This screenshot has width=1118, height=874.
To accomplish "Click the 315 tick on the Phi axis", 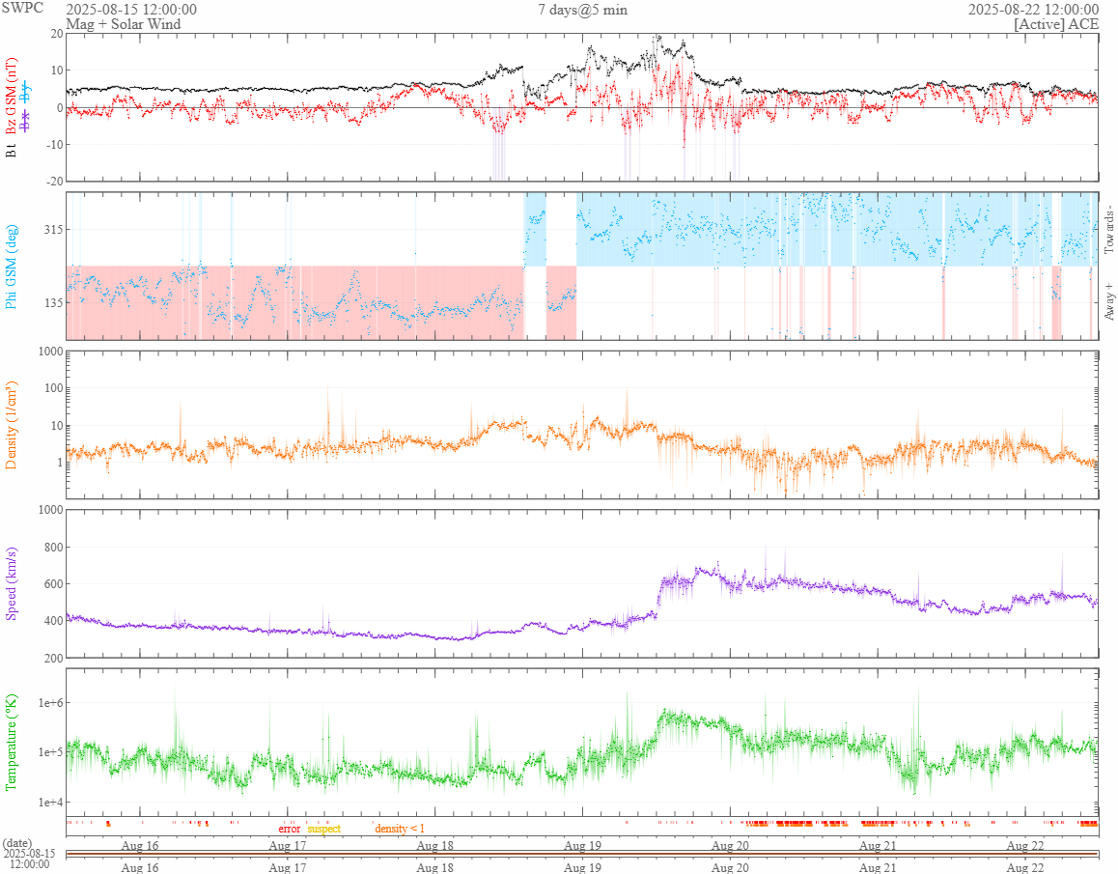I will (x=53, y=229).
